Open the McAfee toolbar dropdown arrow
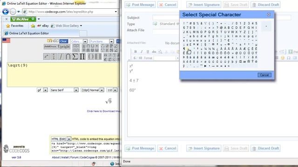Viewport: 298px width, 167px height. 39,19
